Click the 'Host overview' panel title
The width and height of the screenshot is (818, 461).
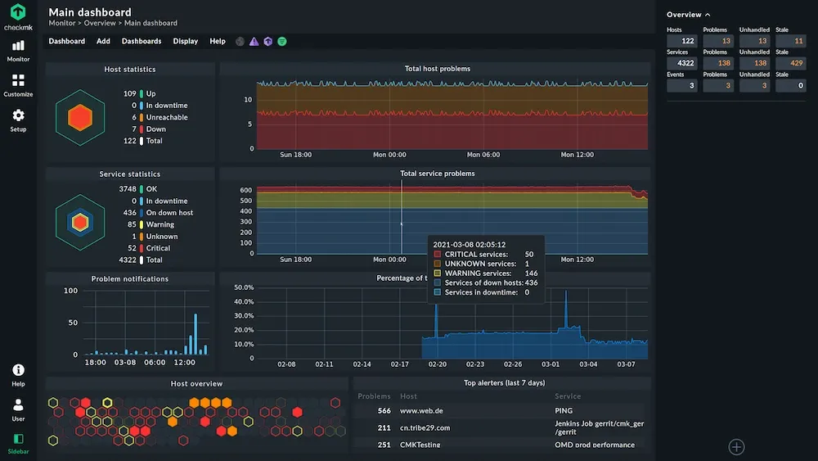point(196,384)
